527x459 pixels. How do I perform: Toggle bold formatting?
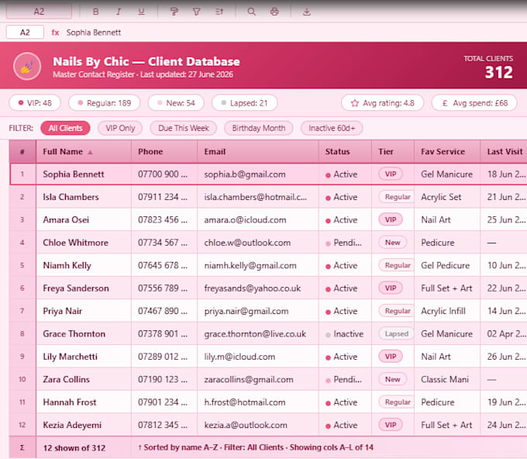96,12
